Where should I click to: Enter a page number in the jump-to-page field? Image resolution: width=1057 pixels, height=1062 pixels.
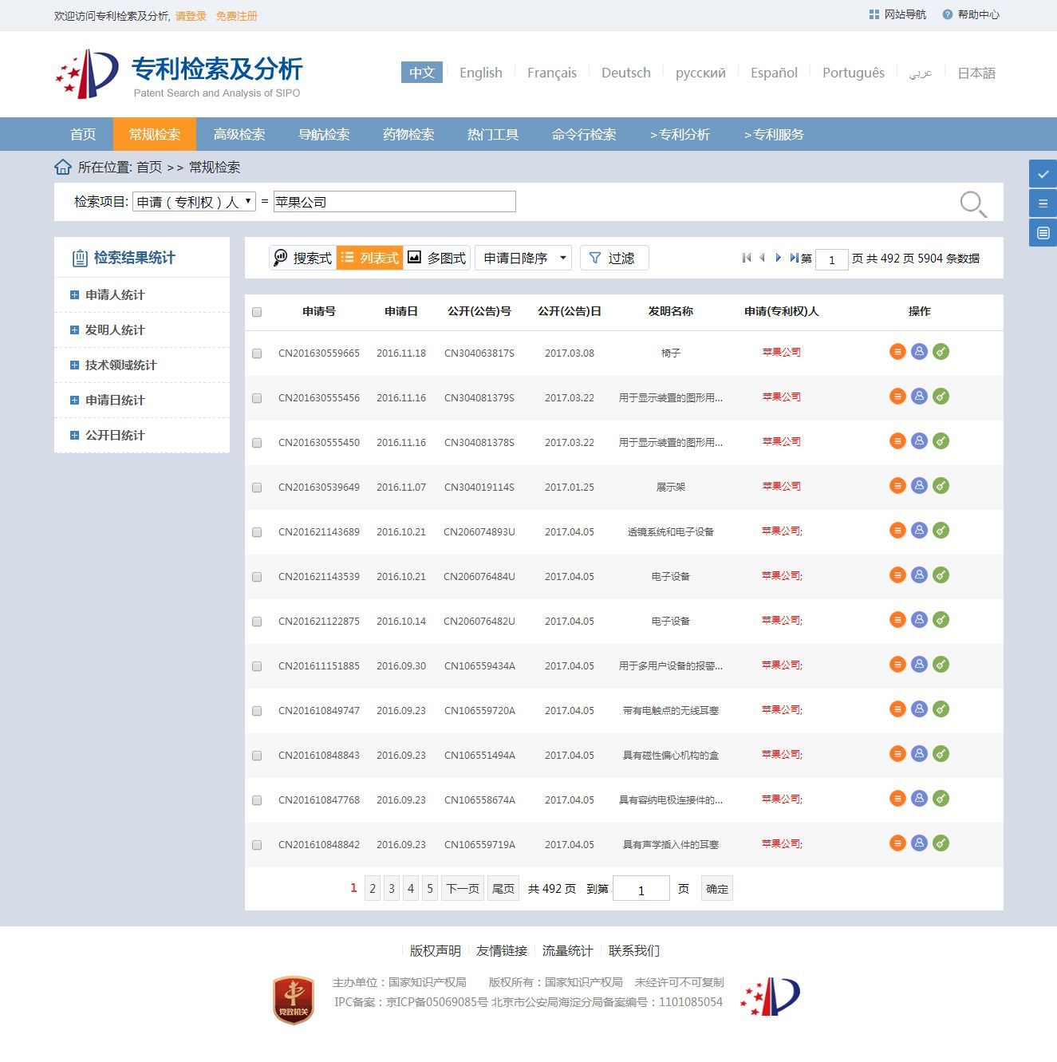tap(641, 888)
